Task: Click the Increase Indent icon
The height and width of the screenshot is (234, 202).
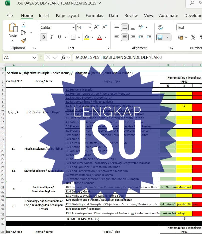Action: click(149, 37)
